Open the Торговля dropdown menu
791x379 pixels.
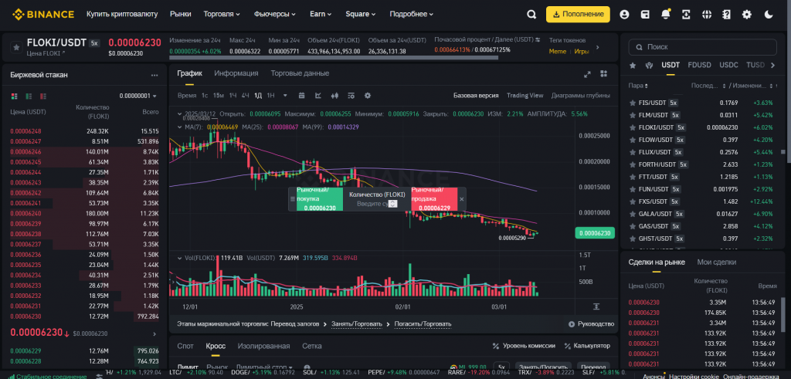click(222, 14)
